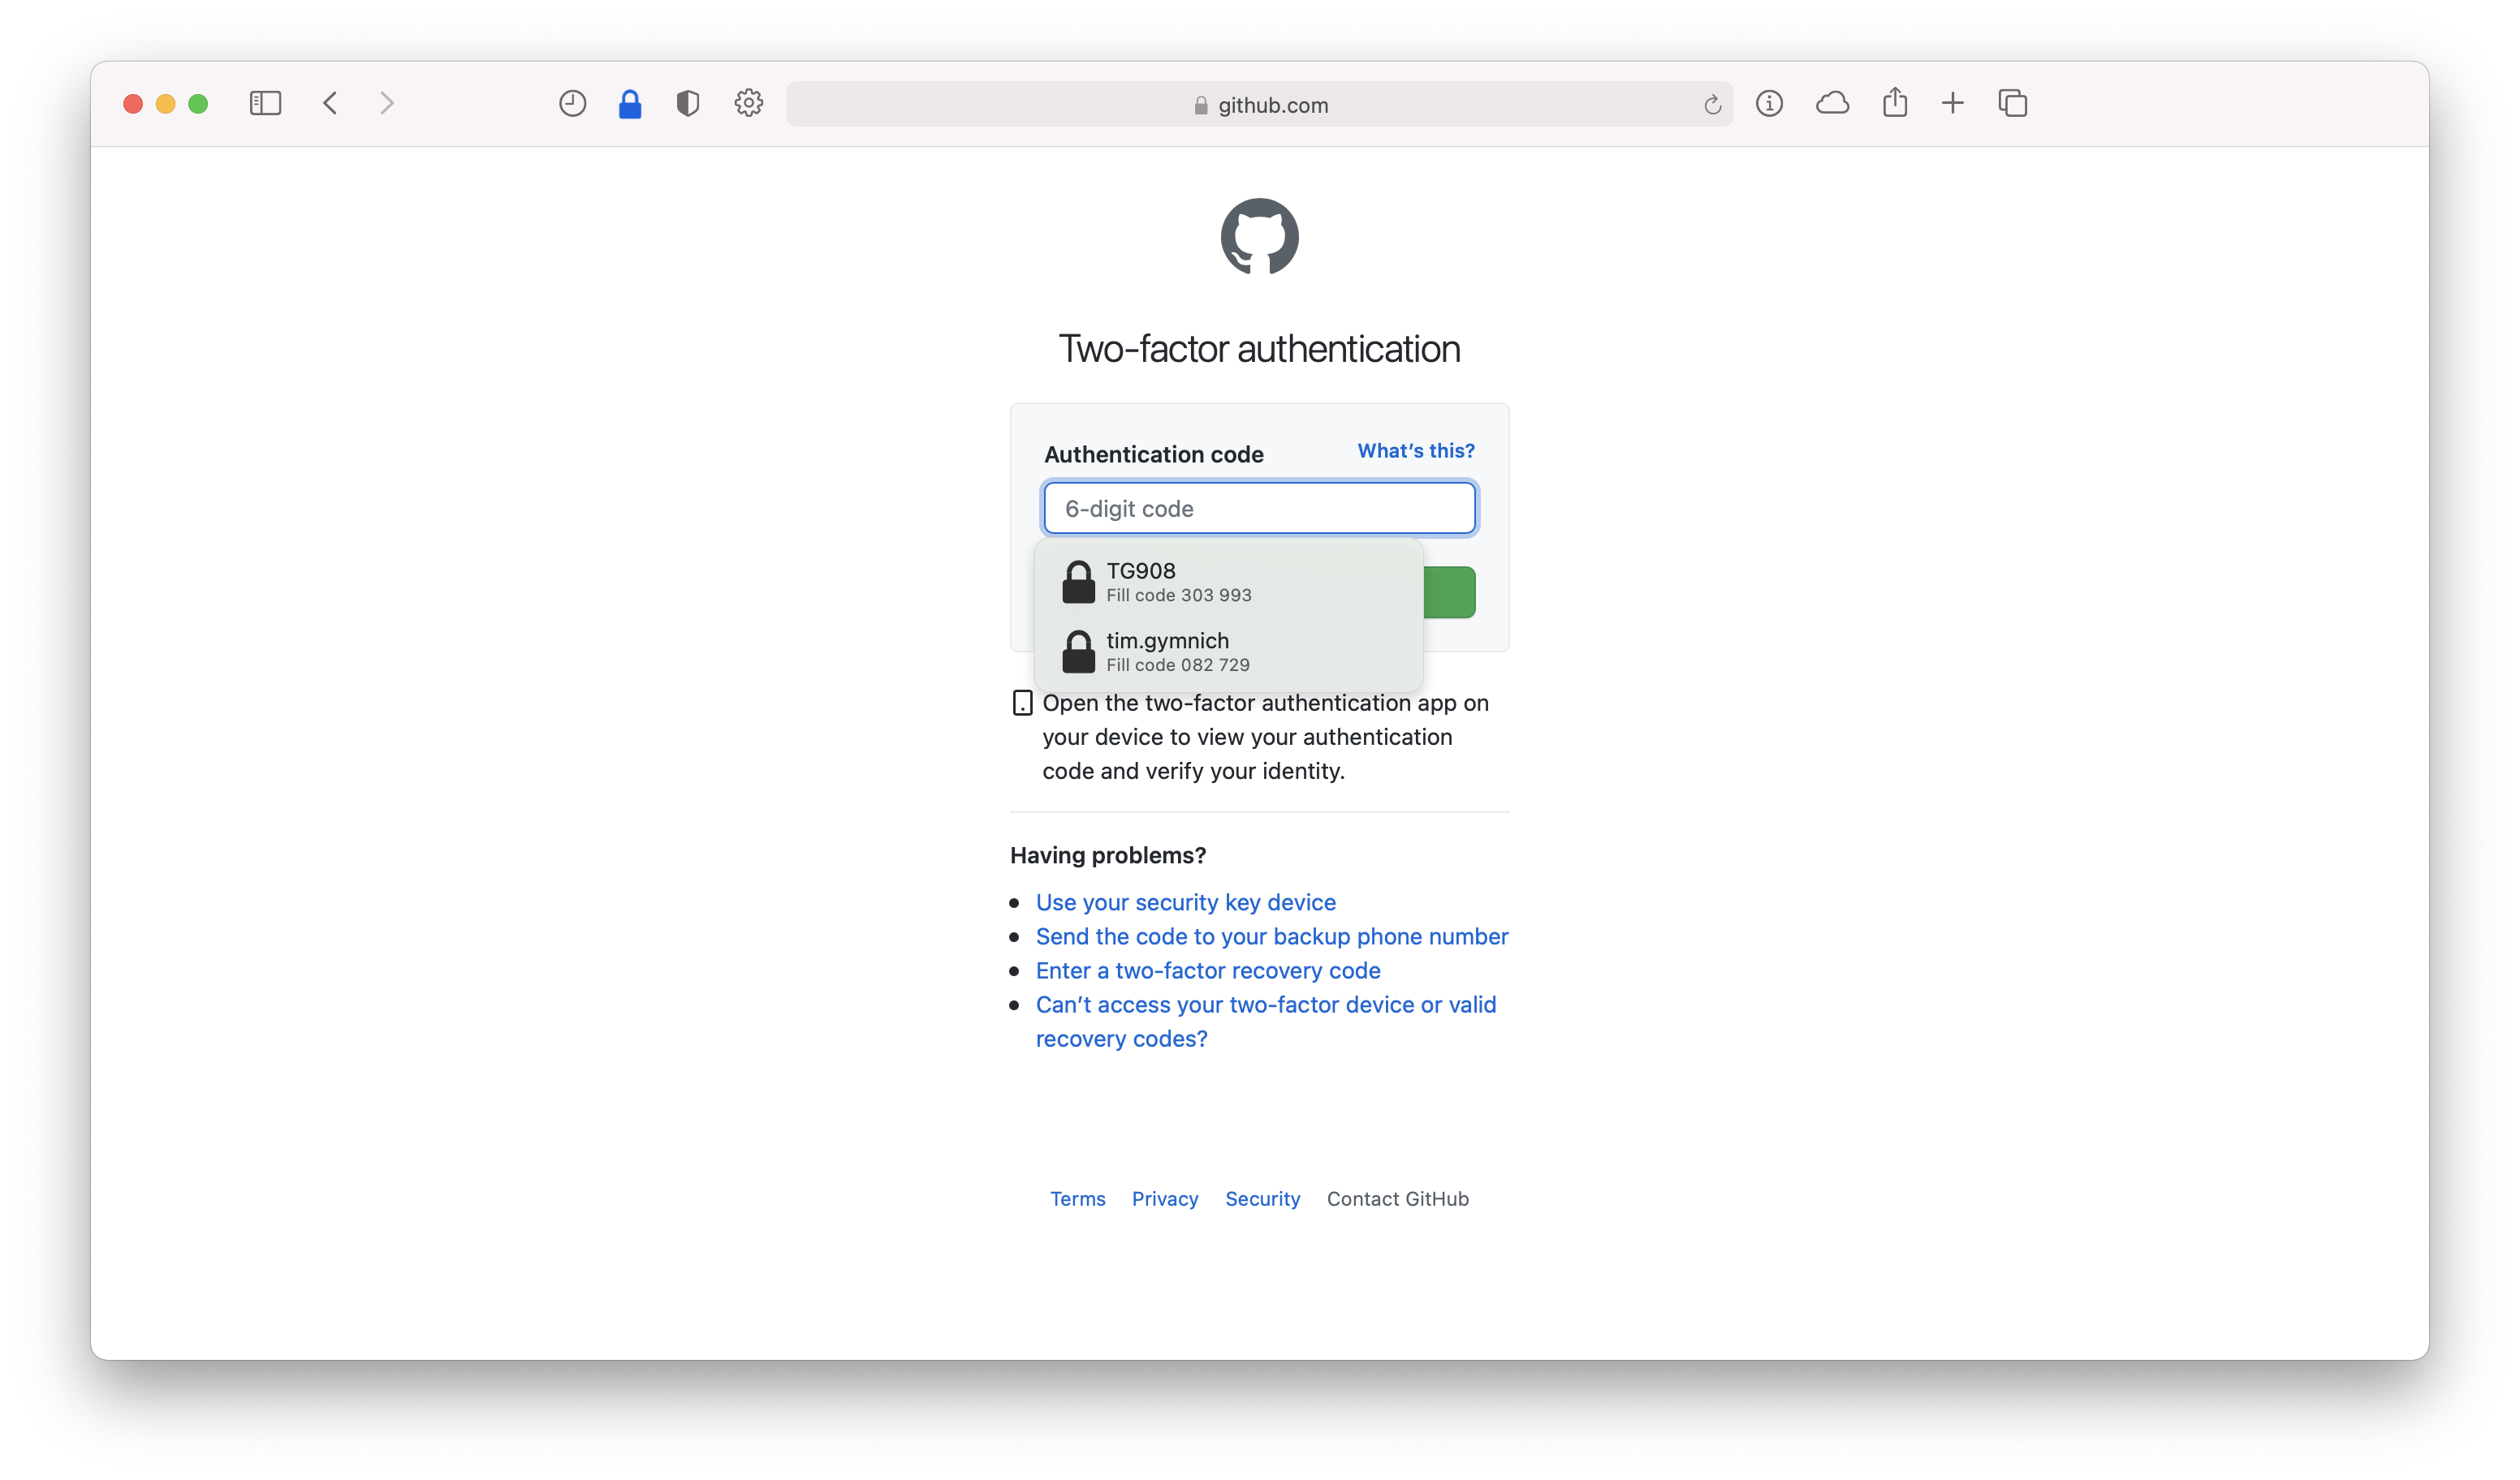The height and width of the screenshot is (1480, 2520).
Task: Click the gear extension icon in toolbar
Action: pos(749,103)
